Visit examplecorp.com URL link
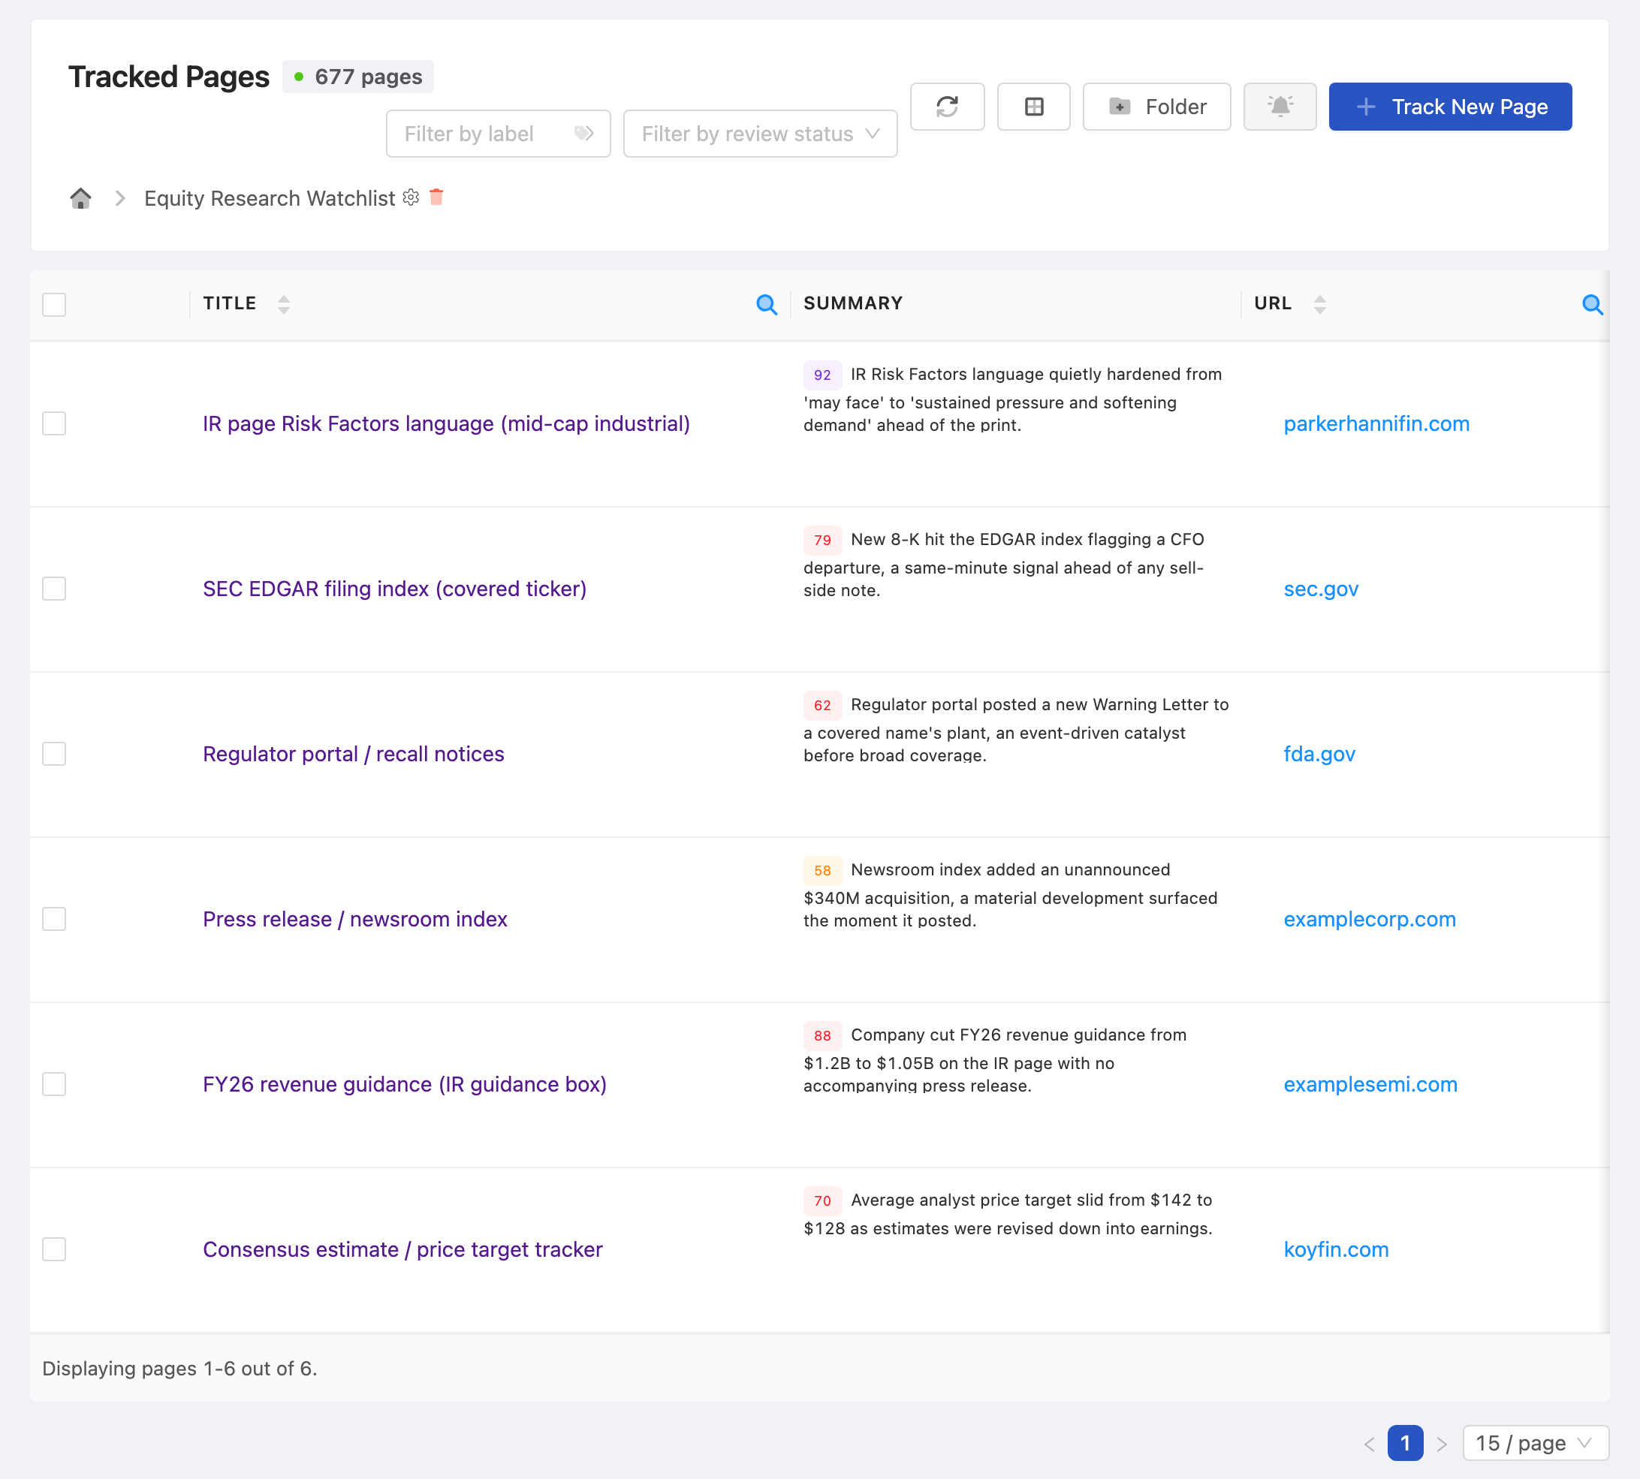Screen dimensions: 1640x1479 [x=1370, y=919]
